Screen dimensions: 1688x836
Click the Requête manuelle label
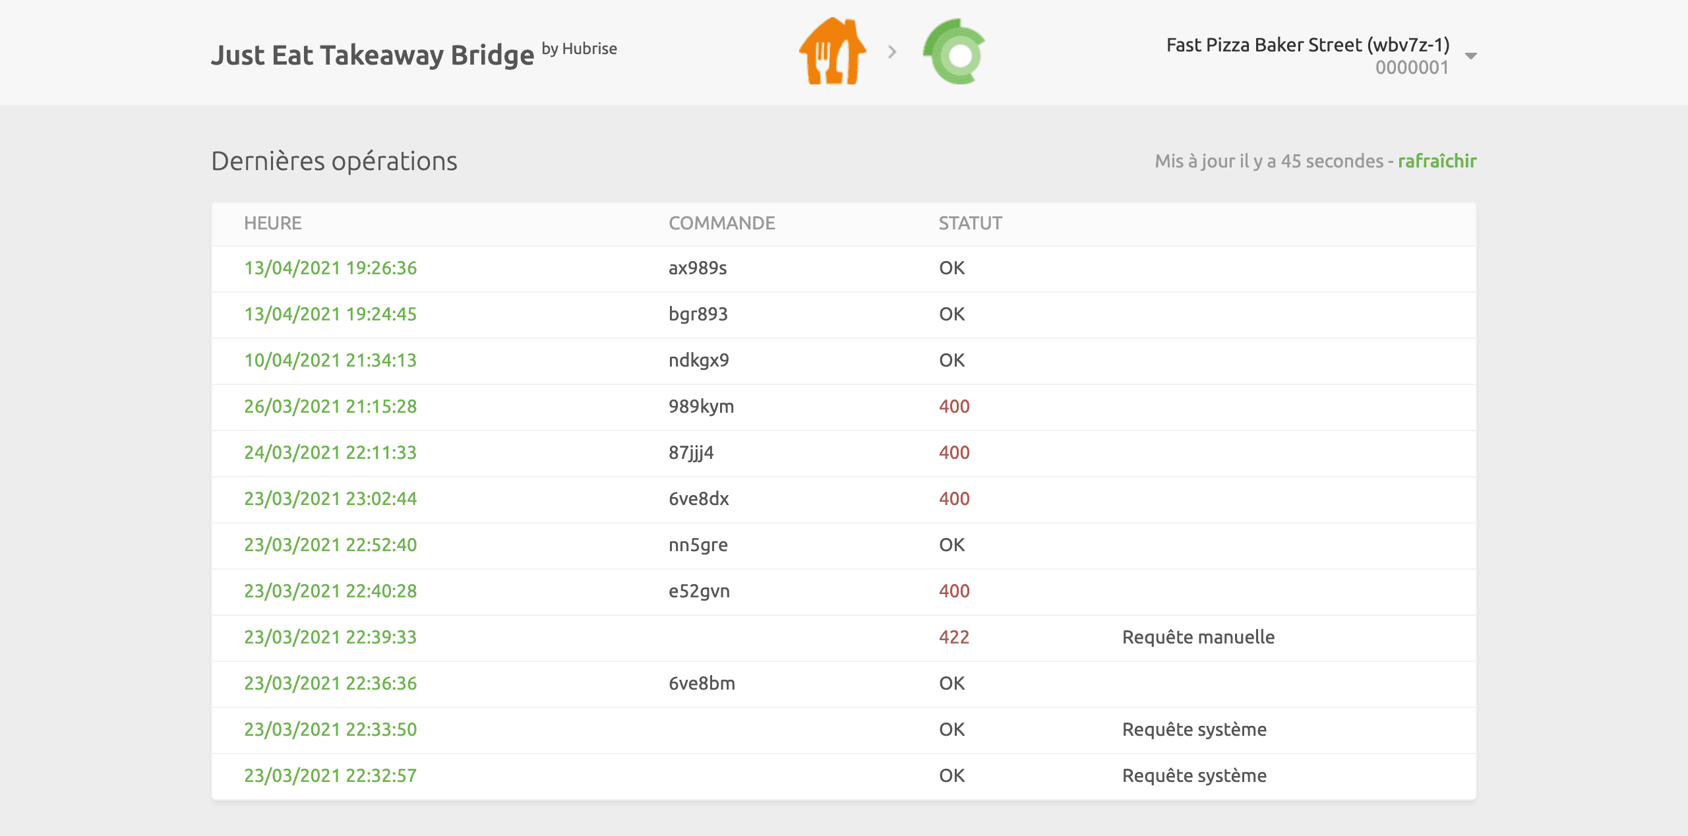[1198, 638]
